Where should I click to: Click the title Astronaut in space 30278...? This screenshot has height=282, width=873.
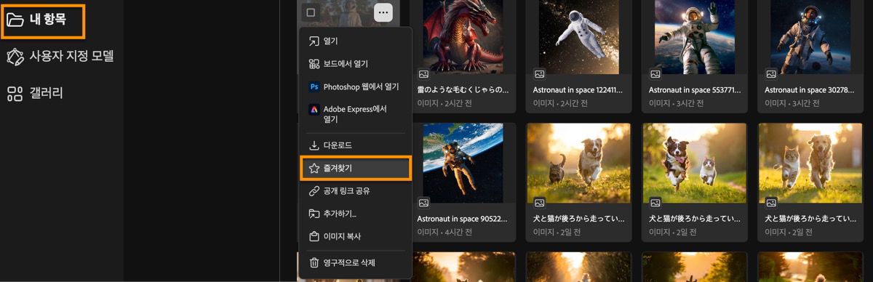pyautogui.click(x=810, y=90)
